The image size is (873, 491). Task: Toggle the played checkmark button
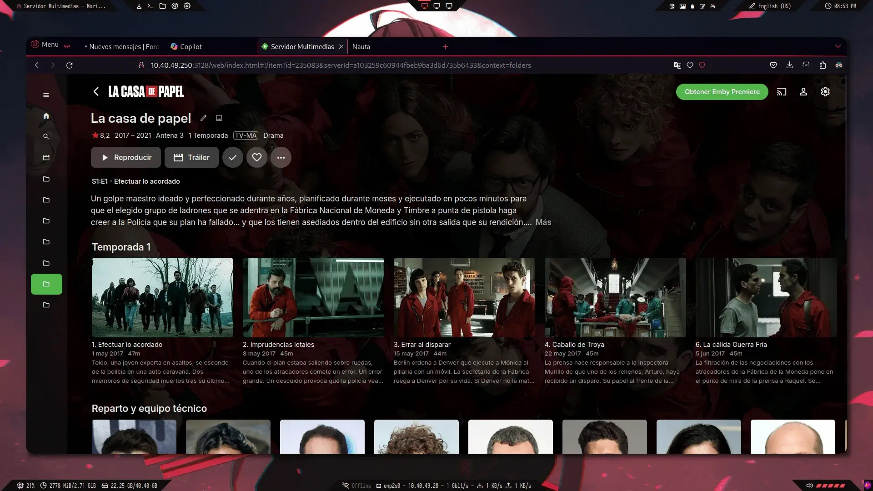coord(233,157)
